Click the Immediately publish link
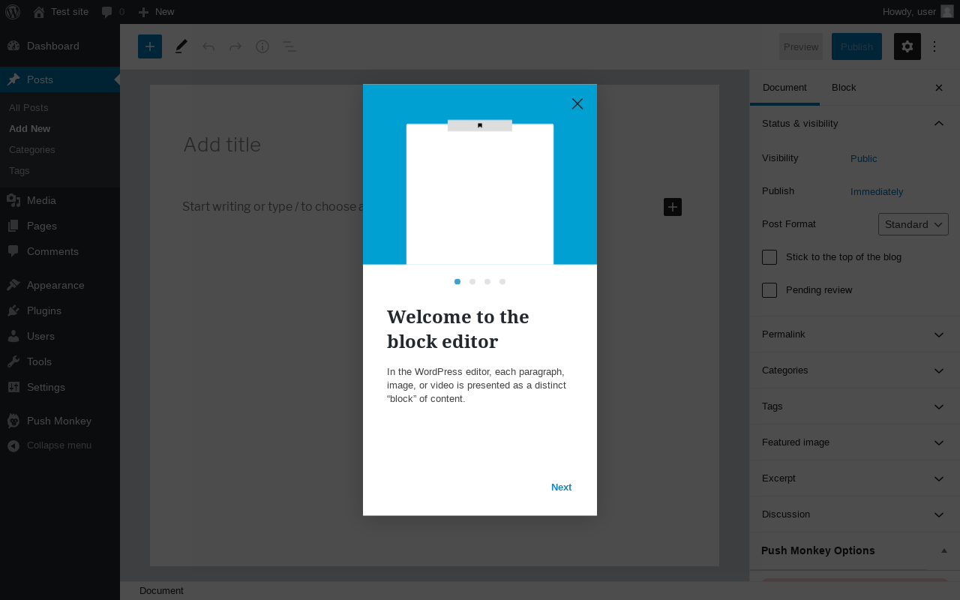Viewport: 960px width, 600px height. (877, 192)
